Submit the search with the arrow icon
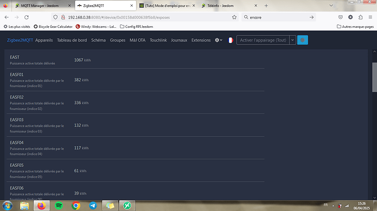 [x=311, y=17]
